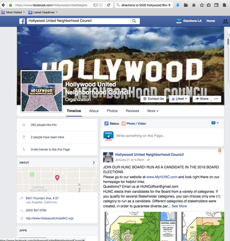230x241 pixels.
Task: Click the red map pin marker
Action: point(57,178)
